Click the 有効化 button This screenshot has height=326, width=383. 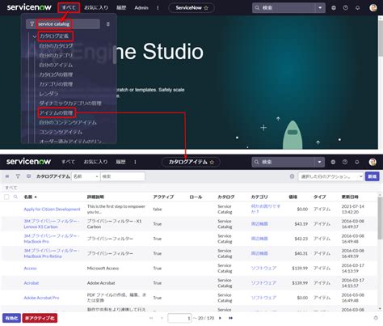click(x=11, y=318)
